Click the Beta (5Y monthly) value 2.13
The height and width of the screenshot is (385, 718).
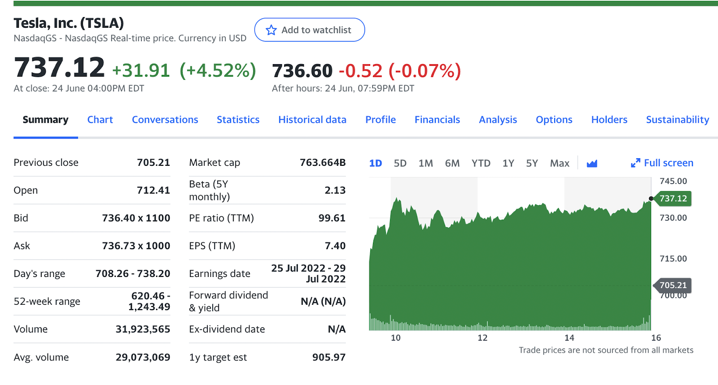coord(335,190)
